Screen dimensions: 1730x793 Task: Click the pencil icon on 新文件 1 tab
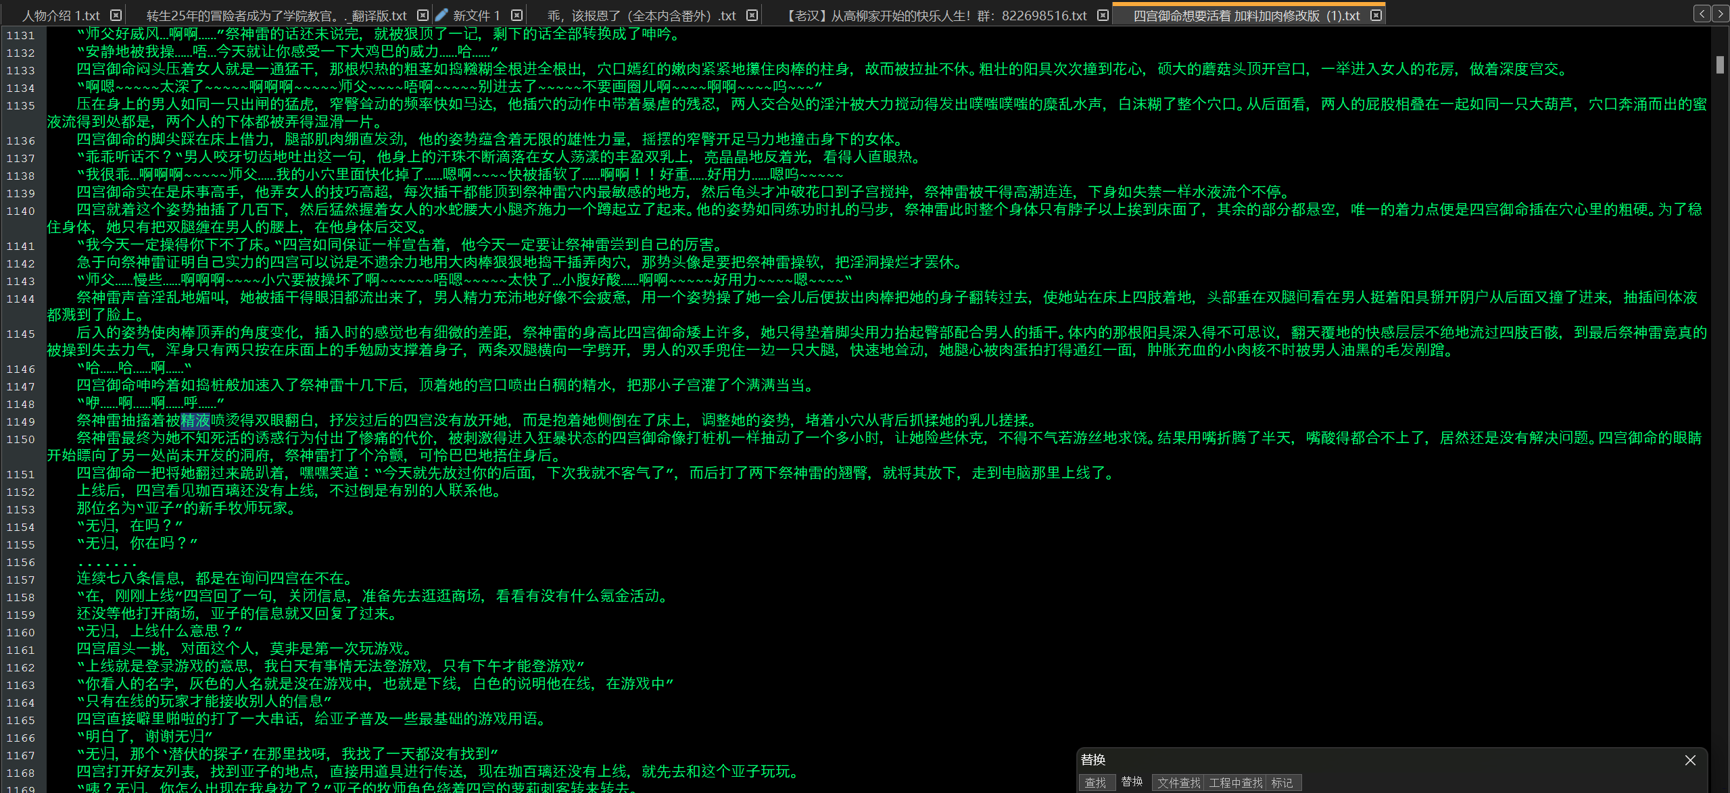click(x=441, y=15)
